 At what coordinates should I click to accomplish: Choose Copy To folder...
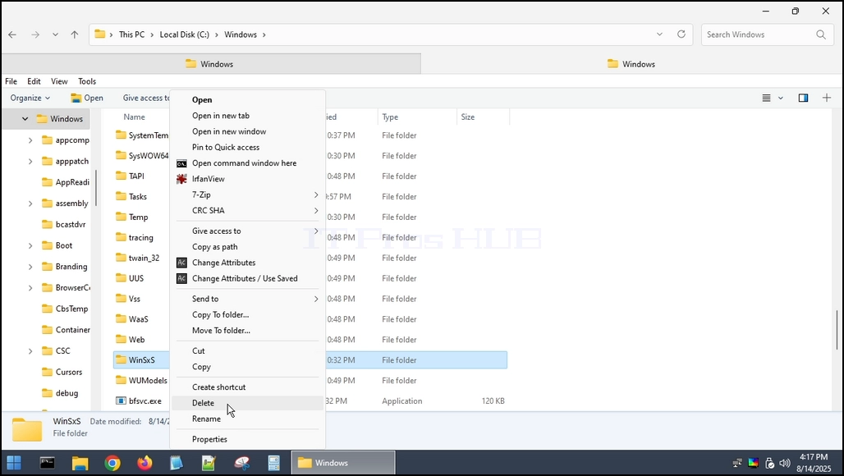(x=248, y=314)
